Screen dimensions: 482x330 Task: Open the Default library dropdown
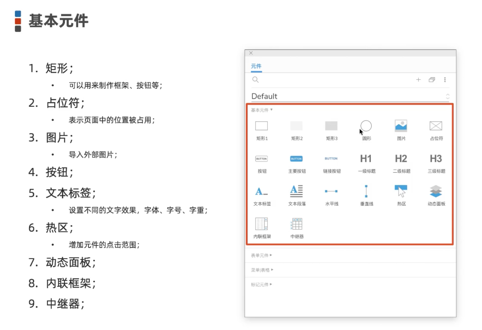pyautogui.click(x=350, y=96)
